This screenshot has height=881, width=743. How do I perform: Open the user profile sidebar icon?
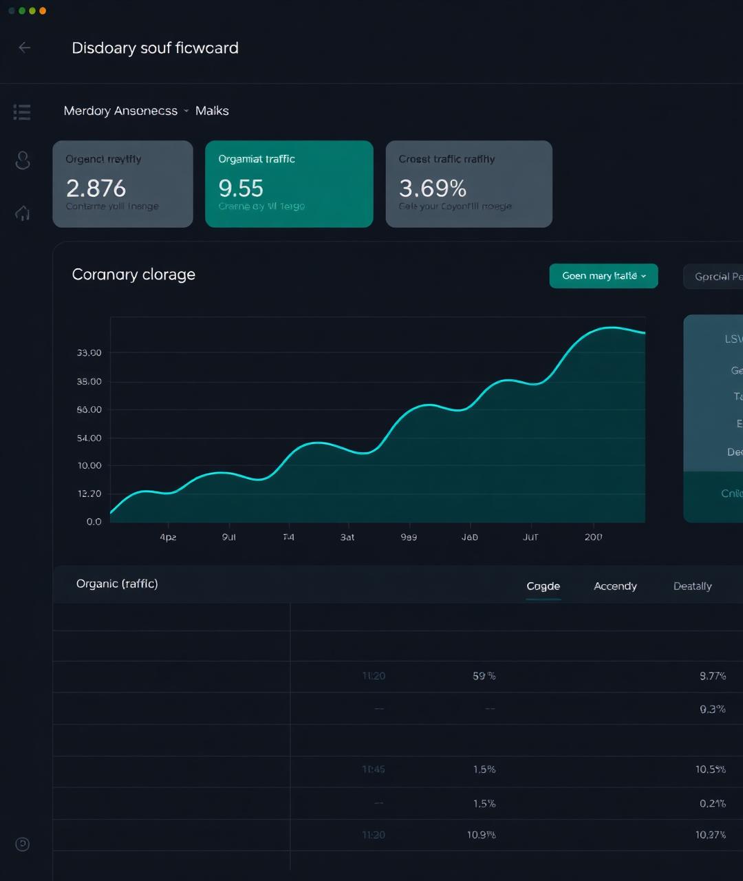[x=22, y=160]
